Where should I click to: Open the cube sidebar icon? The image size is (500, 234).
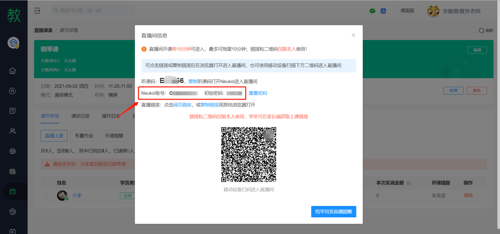[13, 151]
